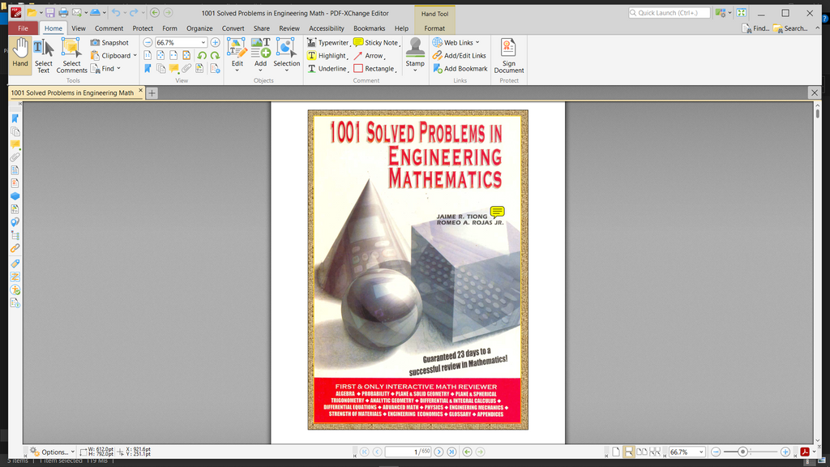Viewport: 830px width, 467px height.
Task: Select the Hand tool
Action: pos(20,55)
